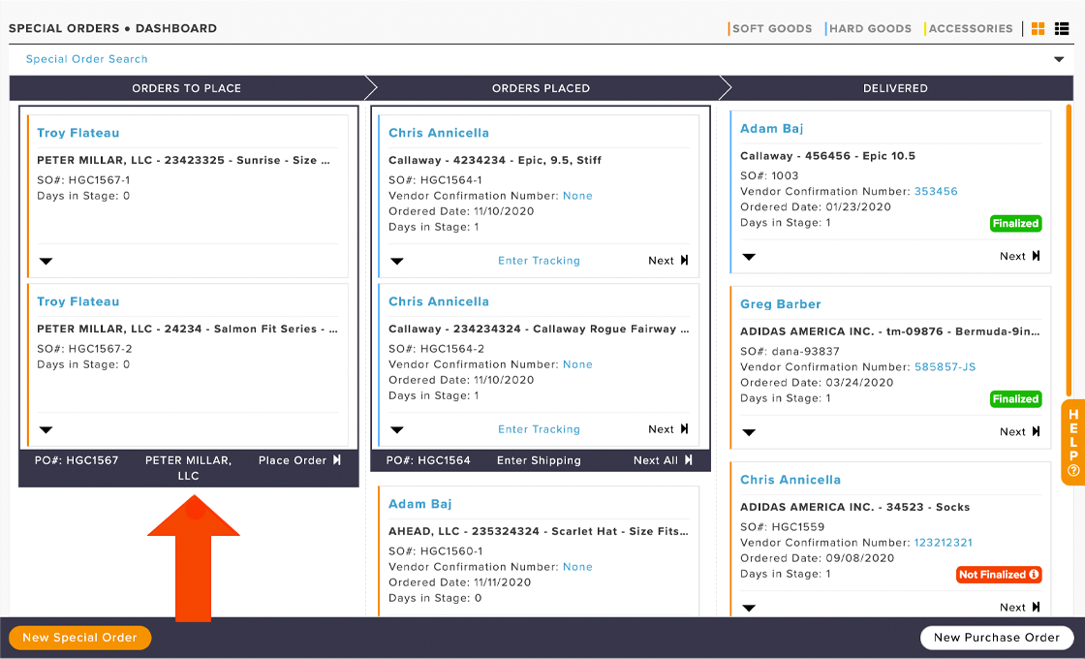Click Next on HGC1564-1 card
Screen dimensions: 1085x659
click(x=667, y=261)
